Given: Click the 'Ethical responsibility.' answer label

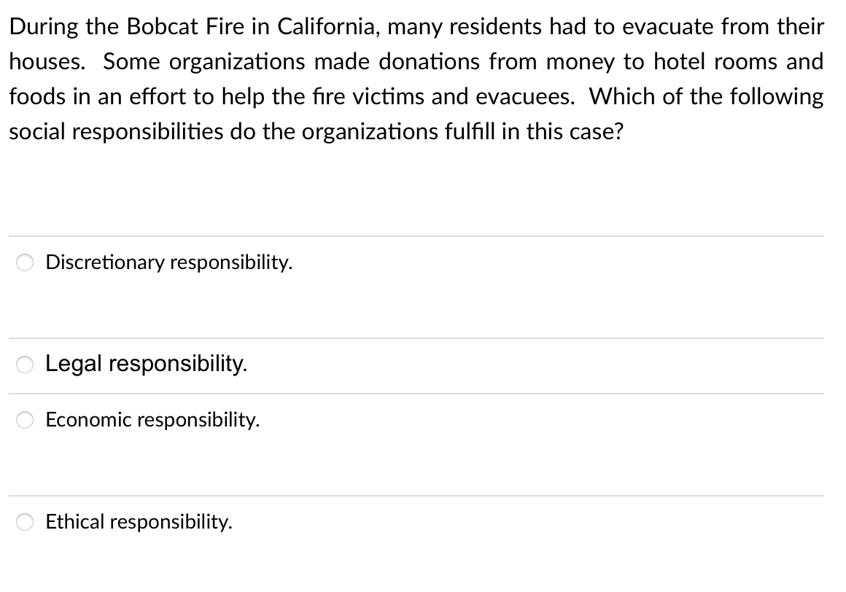Looking at the screenshot, I should (x=139, y=522).
